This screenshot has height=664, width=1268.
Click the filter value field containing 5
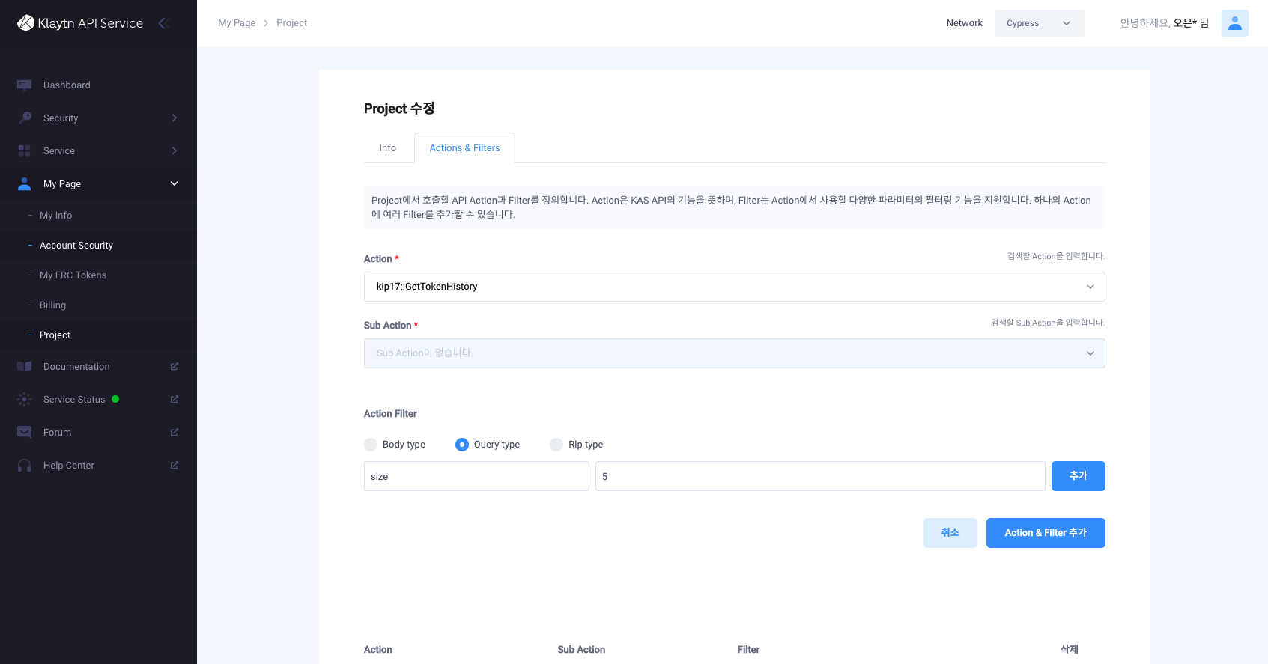tap(820, 476)
